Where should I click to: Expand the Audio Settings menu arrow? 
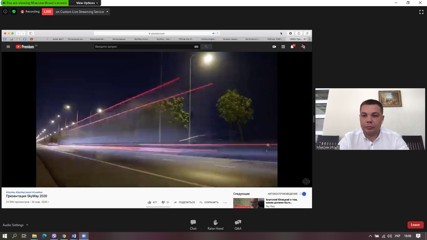(27, 225)
